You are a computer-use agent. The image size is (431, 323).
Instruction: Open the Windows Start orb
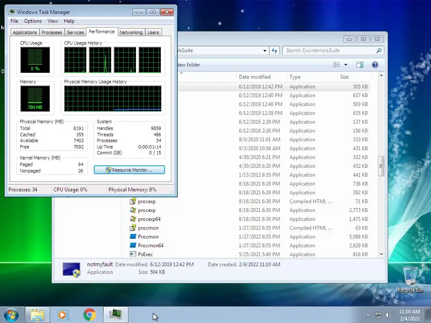click(11, 315)
